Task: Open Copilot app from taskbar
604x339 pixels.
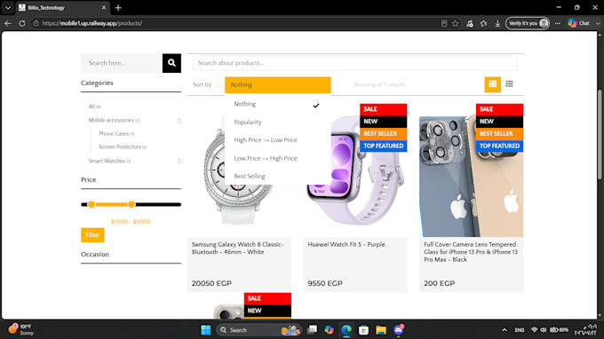Action: (329, 330)
